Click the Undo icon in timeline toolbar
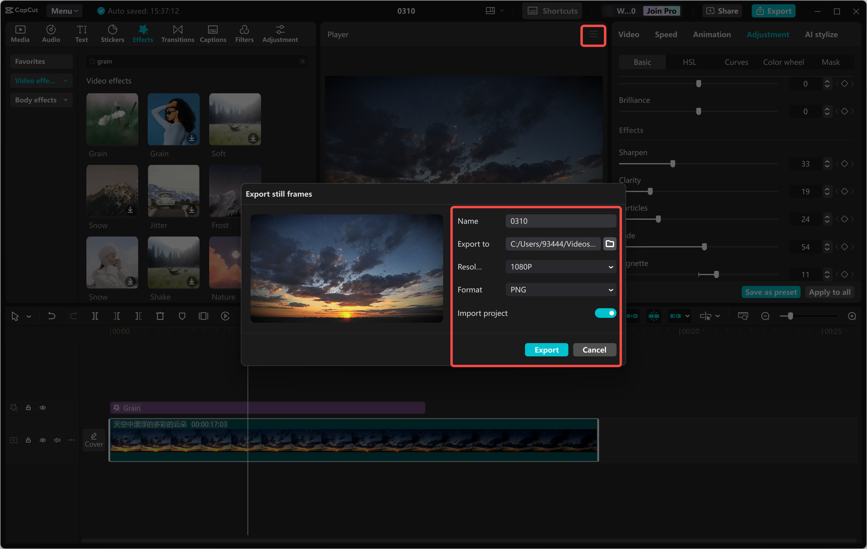Screen dimensions: 867x549 click(51, 316)
